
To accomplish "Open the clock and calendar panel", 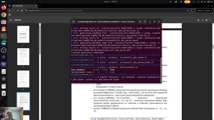I will (111, 2).
